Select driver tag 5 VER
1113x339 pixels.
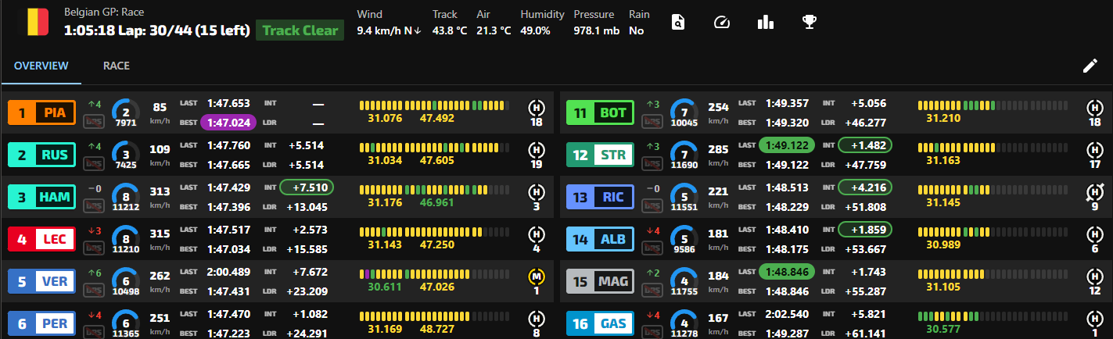41,282
